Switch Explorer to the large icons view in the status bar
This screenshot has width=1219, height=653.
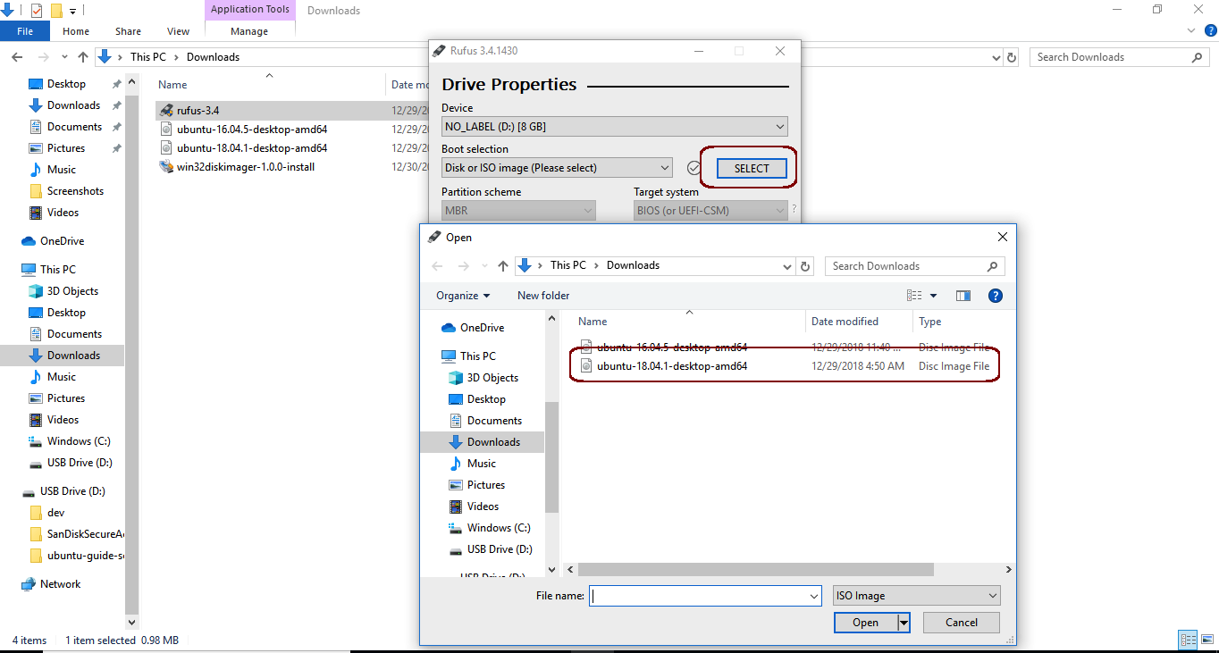pyautogui.click(x=1206, y=640)
